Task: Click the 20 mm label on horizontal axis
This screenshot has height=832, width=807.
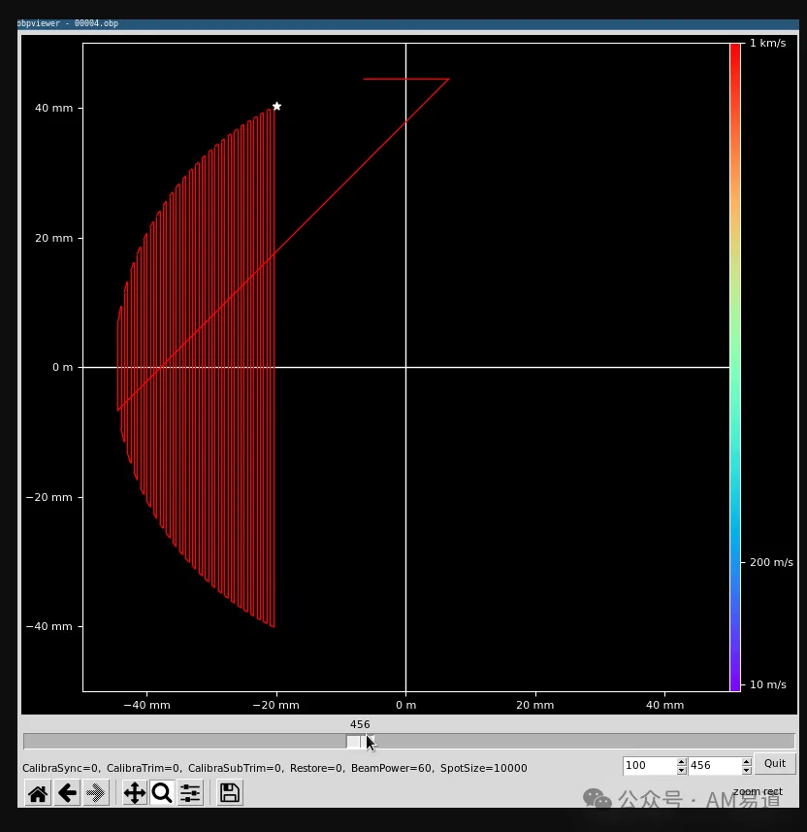Action: click(535, 705)
